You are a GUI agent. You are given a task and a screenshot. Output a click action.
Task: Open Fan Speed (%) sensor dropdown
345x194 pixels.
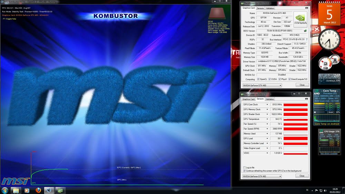tap(267, 124)
